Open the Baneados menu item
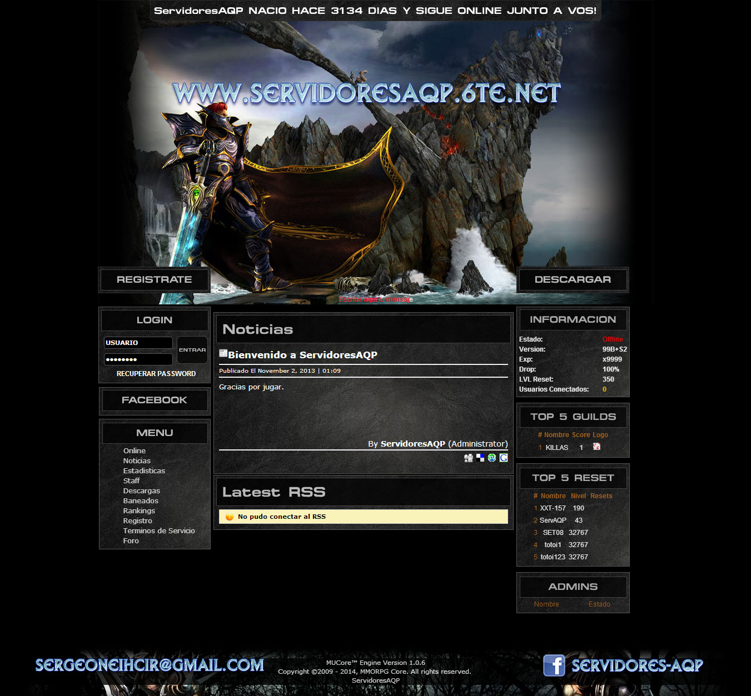 click(x=141, y=500)
